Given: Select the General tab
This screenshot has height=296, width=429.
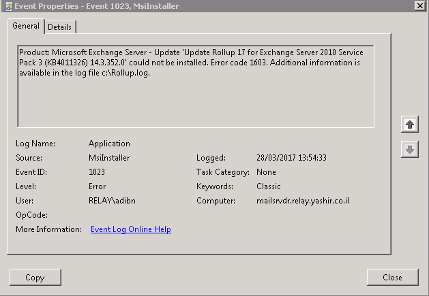Looking at the screenshot, I should click(26, 26).
